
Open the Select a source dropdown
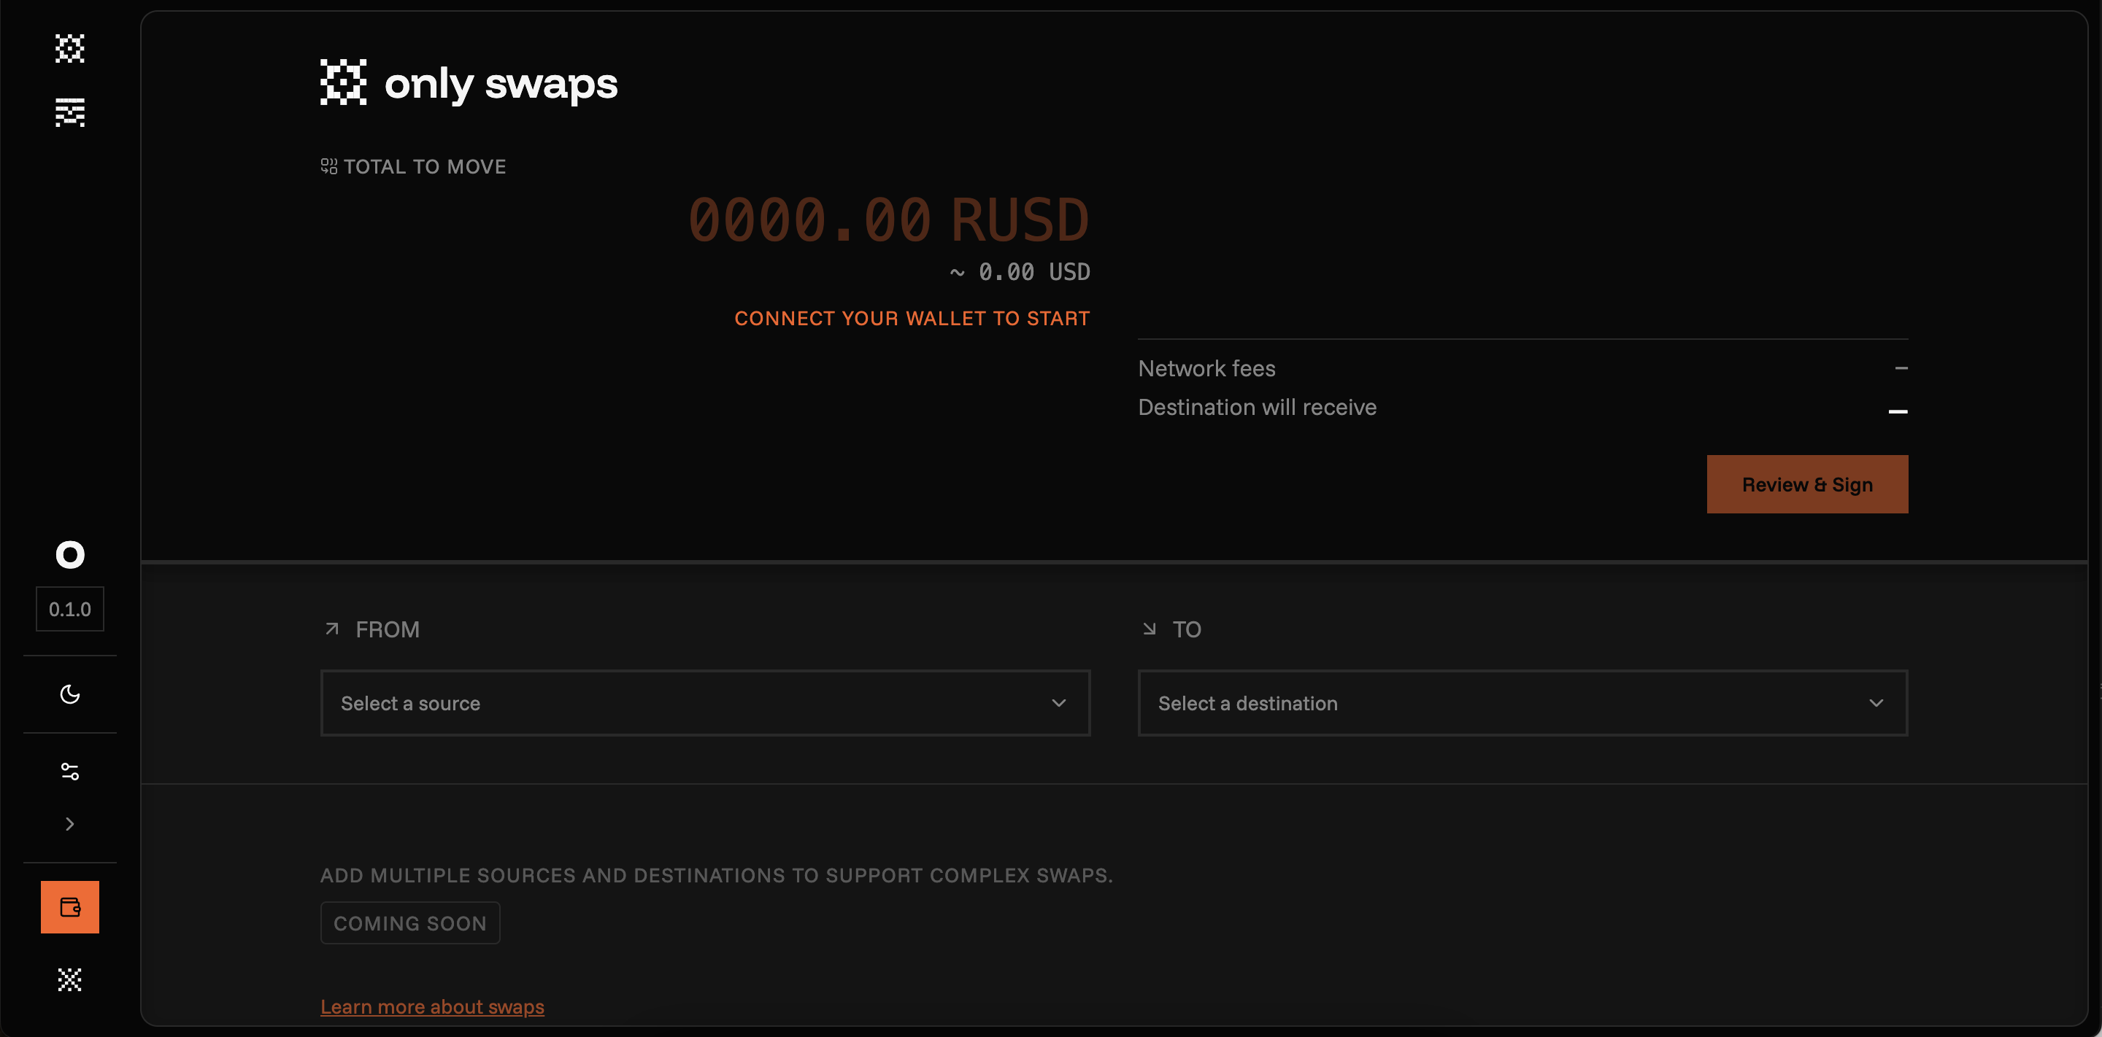click(704, 703)
